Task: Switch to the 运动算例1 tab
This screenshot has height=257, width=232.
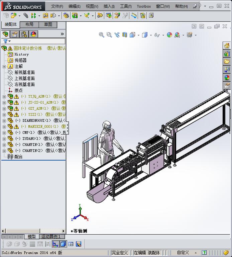Action: 52,236
